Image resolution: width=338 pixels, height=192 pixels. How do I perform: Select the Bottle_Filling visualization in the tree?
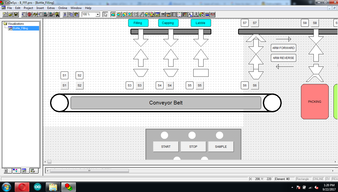[x=24, y=28]
